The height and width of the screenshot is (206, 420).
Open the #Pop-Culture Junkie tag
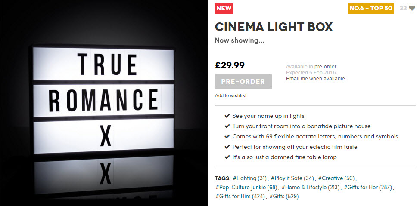[246, 187]
